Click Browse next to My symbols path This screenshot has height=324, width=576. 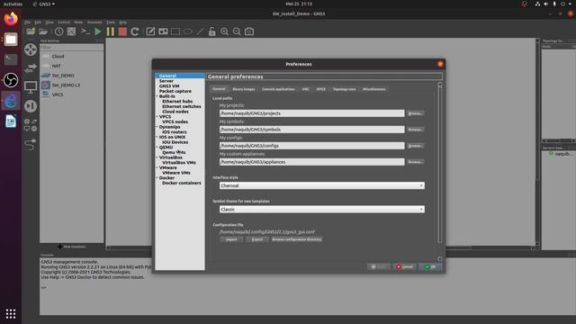[415, 130]
